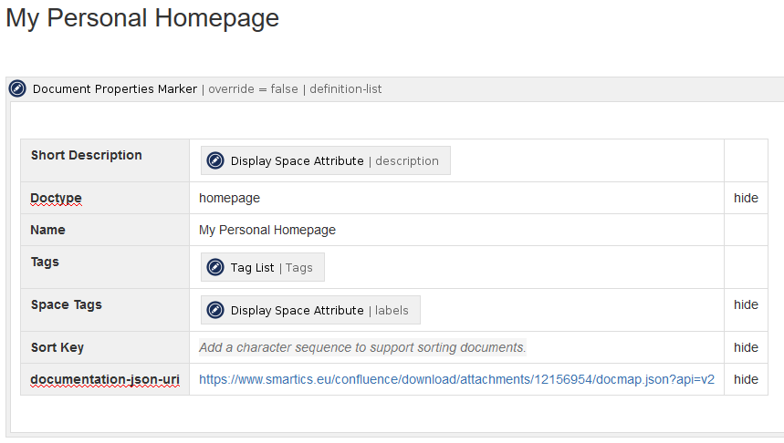Viewport: 784px width, 443px height.
Task: Click the hide cell in Sort Key row
Action: click(746, 347)
